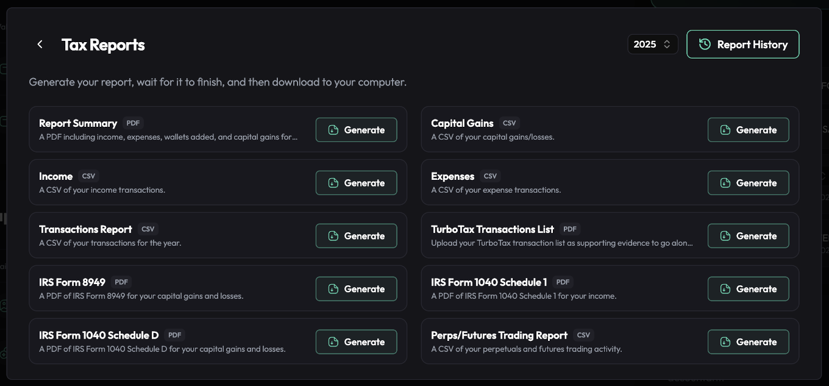Image resolution: width=829 pixels, height=386 pixels.
Task: Click the Perps/Futures Trading Report title
Action: pyautogui.click(x=499, y=335)
